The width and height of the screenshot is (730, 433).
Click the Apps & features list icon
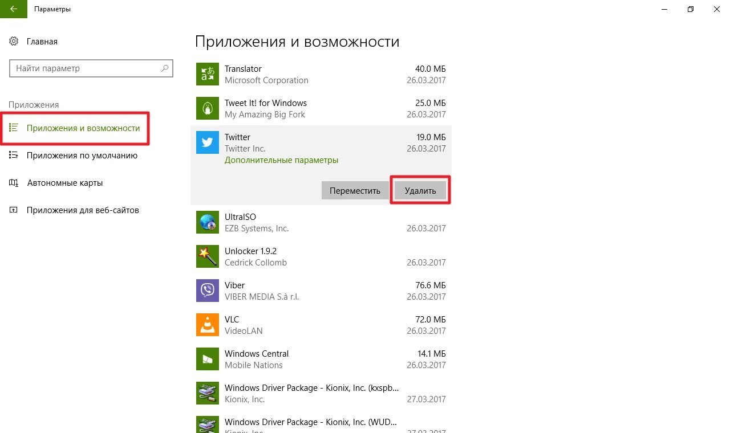[14, 128]
